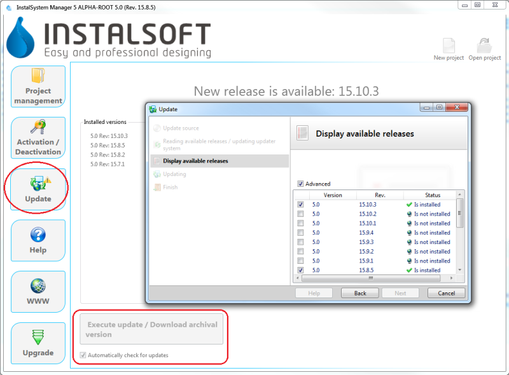The image size is (509, 375).
Task: Click 'Is not installed' status for 15.9.1
Action: click(x=432, y=261)
